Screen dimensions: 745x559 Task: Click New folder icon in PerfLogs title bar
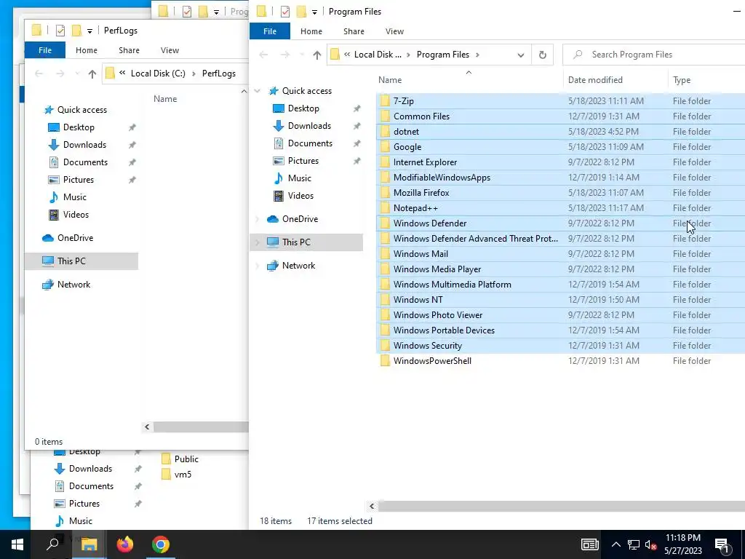(76, 31)
